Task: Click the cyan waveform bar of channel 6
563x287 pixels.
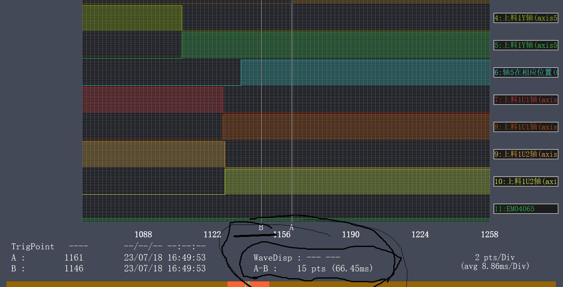Action: [x=365, y=73]
